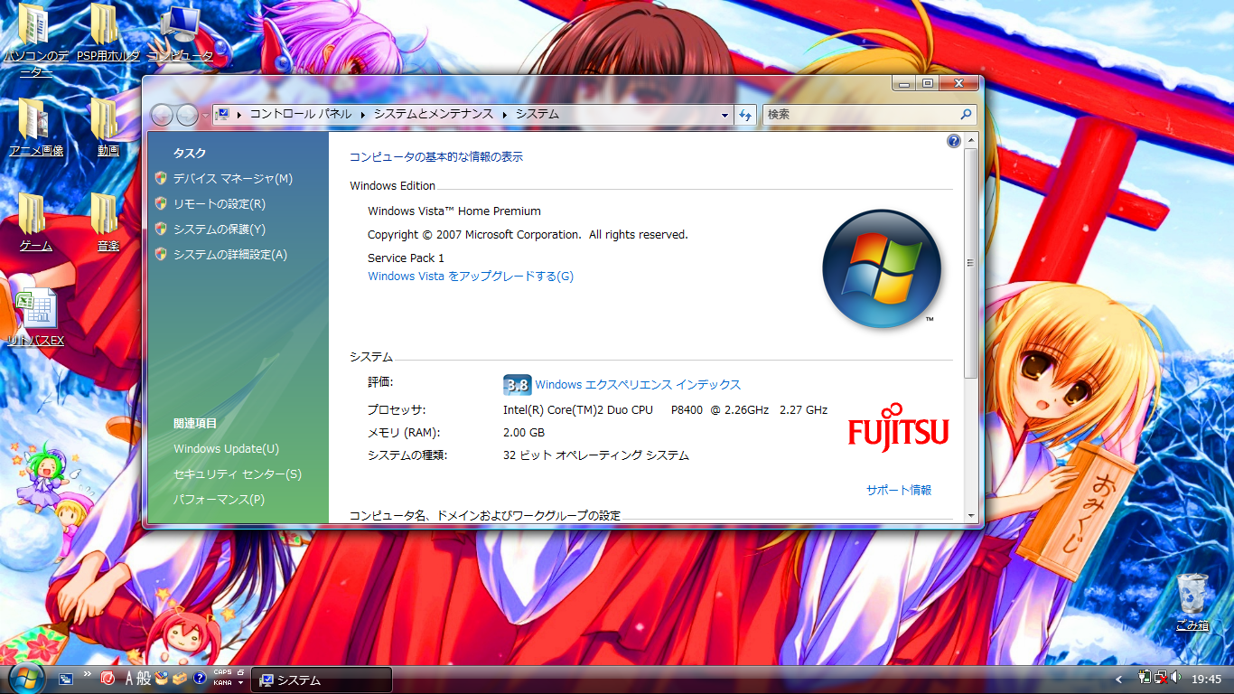The width and height of the screenshot is (1234, 694).
Task: Launch the red circular quick launch icon
Action: [x=108, y=679]
